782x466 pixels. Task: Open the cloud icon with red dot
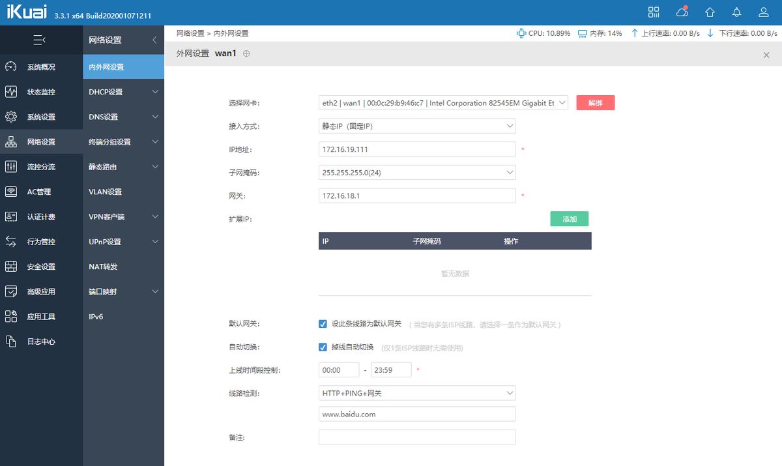[x=682, y=12]
